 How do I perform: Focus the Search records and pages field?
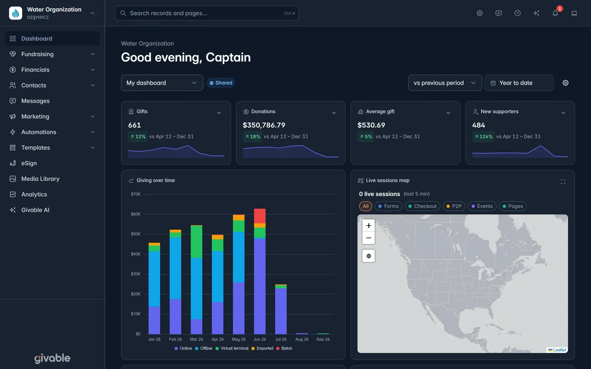[207, 13]
